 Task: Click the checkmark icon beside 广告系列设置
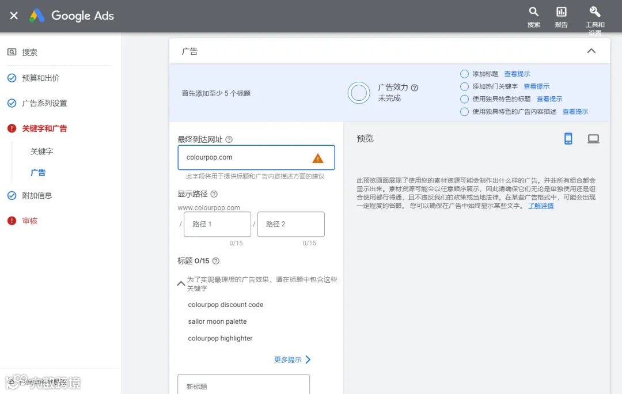point(12,103)
